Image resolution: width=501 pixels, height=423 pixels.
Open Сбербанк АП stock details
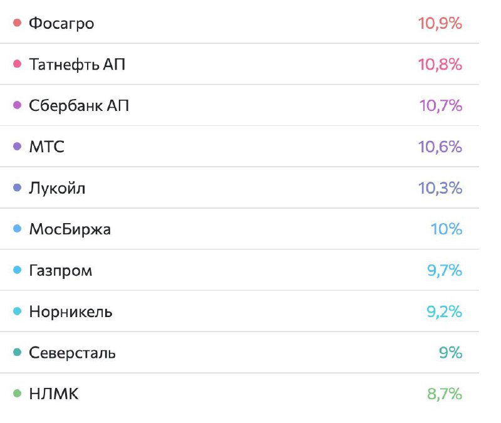239,105
